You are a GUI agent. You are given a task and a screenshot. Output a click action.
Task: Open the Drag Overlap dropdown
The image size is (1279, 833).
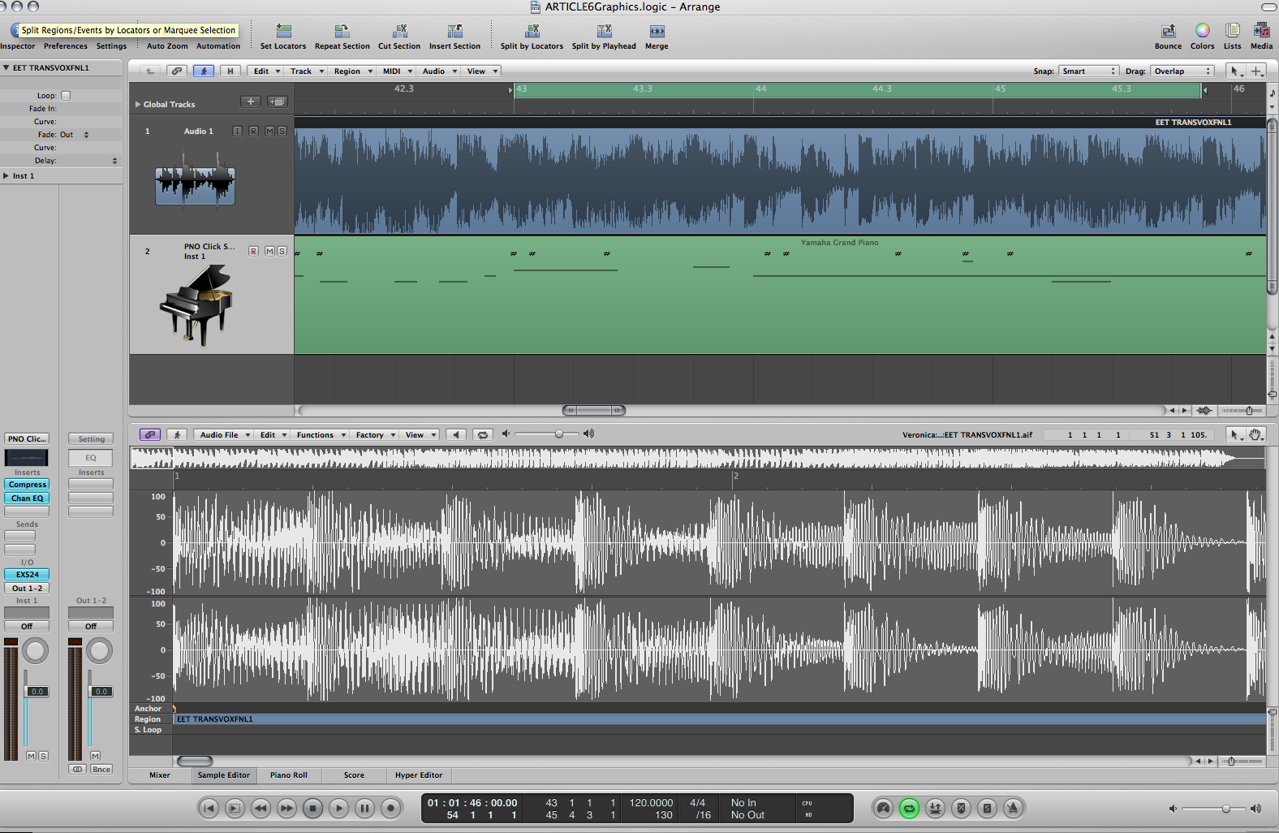pos(1182,71)
